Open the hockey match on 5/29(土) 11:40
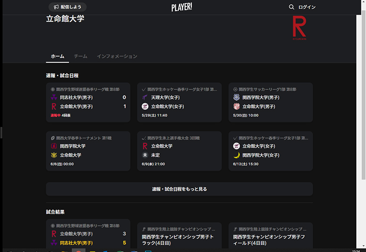This screenshot has height=252, width=366. 179,102
